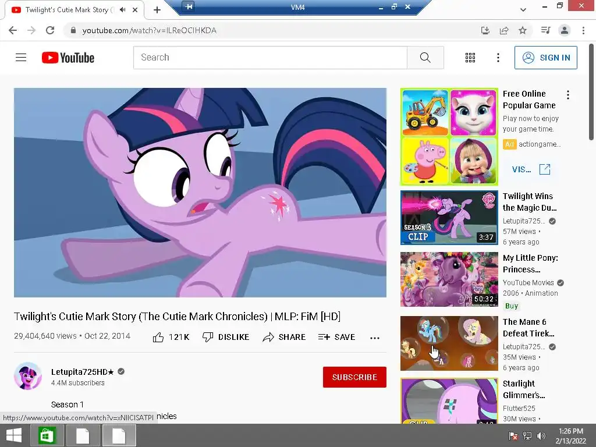Click the SIGN IN button
Viewport: 596px width, 447px height.
tap(546, 58)
